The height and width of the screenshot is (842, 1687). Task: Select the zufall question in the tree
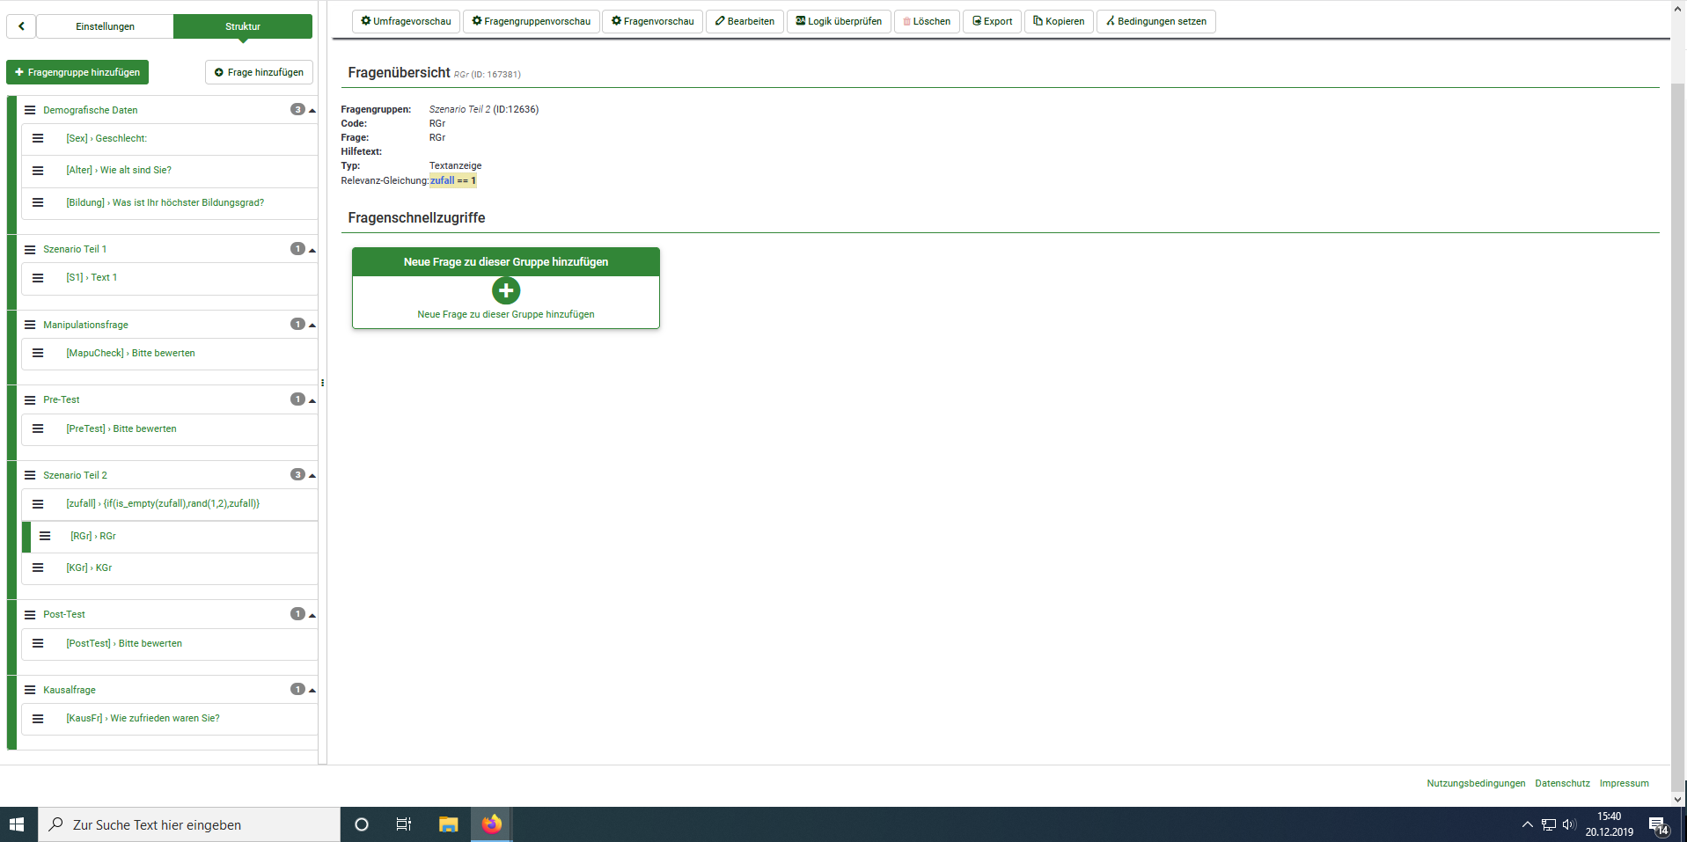pyautogui.click(x=163, y=504)
